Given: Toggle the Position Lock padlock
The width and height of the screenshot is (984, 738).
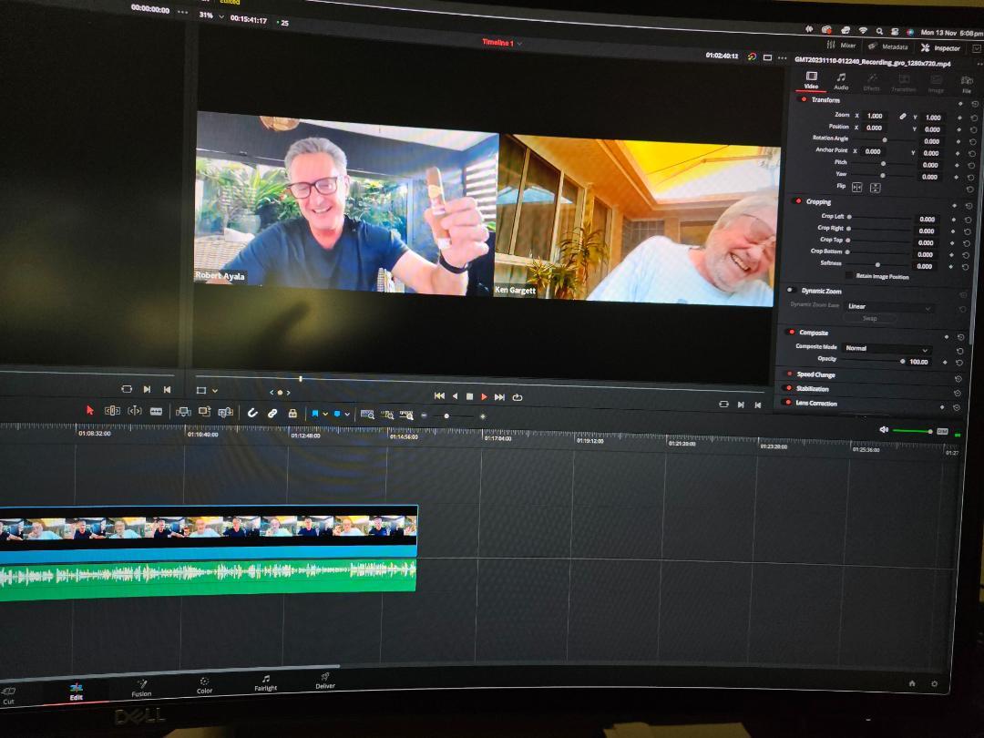Looking at the screenshot, I should coord(292,414).
